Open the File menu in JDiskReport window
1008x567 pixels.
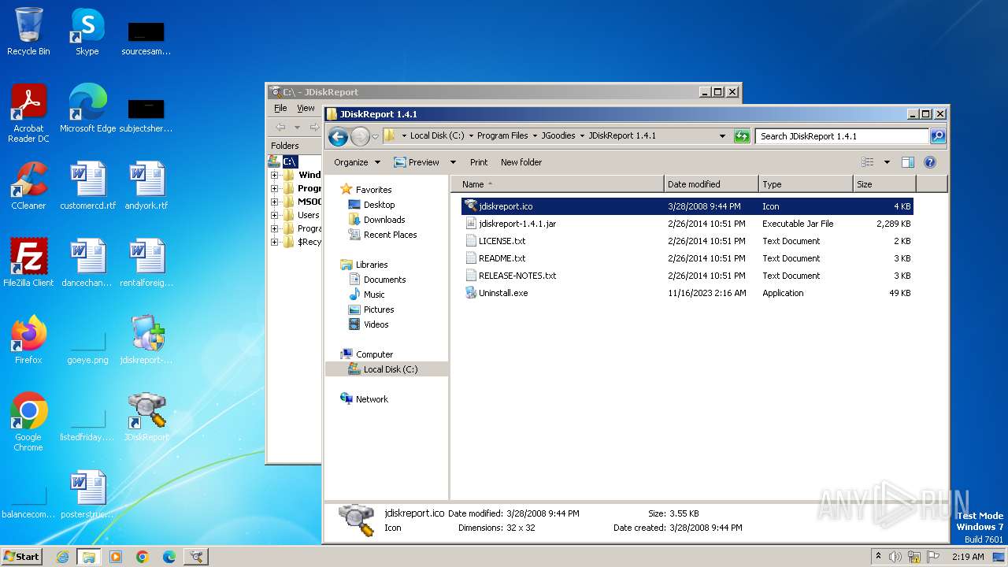(x=280, y=108)
